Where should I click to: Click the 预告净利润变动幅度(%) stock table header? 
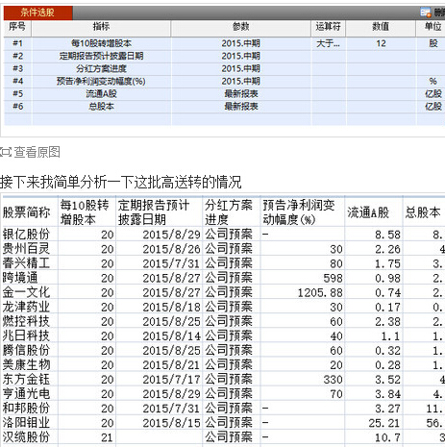[x=299, y=212]
